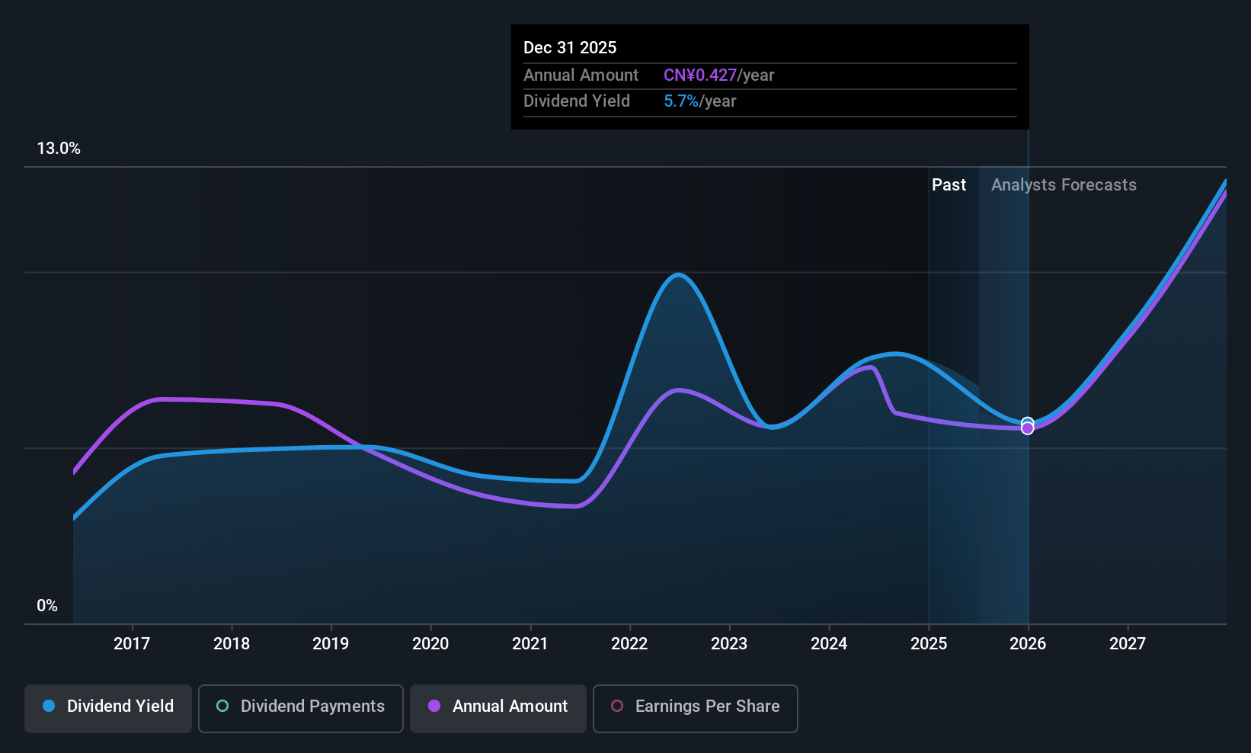Click the CN¥0.427/year value in tooltip
The height and width of the screenshot is (753, 1251).
(718, 75)
